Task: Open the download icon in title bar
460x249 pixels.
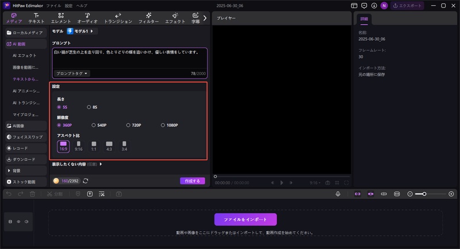Action: pyautogui.click(x=374, y=6)
